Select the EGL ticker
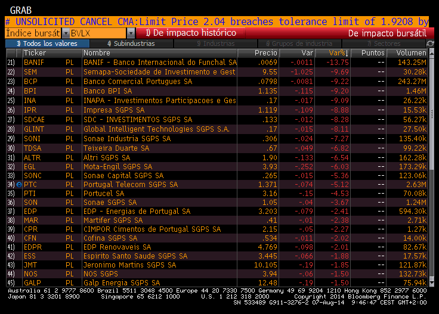Screen dimensions: 439x314 click(30, 167)
